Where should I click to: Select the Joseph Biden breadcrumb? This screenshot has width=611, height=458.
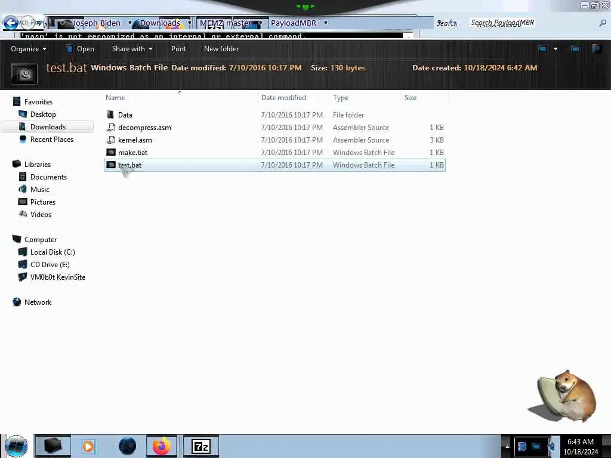96,23
